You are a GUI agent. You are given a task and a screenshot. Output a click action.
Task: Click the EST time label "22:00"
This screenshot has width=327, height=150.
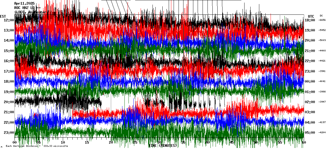point(8,122)
